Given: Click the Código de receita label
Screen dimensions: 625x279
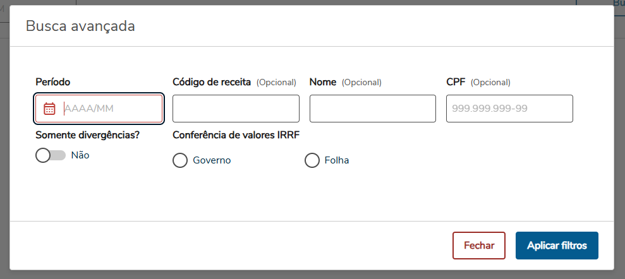Looking at the screenshot, I should [x=212, y=82].
